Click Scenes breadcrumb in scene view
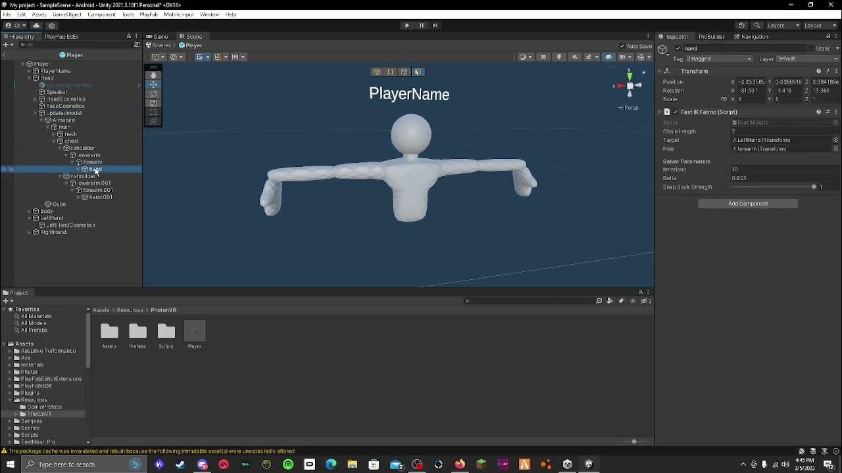This screenshot has height=473, width=842. point(158,45)
